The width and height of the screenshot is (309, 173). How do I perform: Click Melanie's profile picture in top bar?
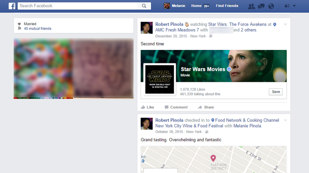pos(167,6)
